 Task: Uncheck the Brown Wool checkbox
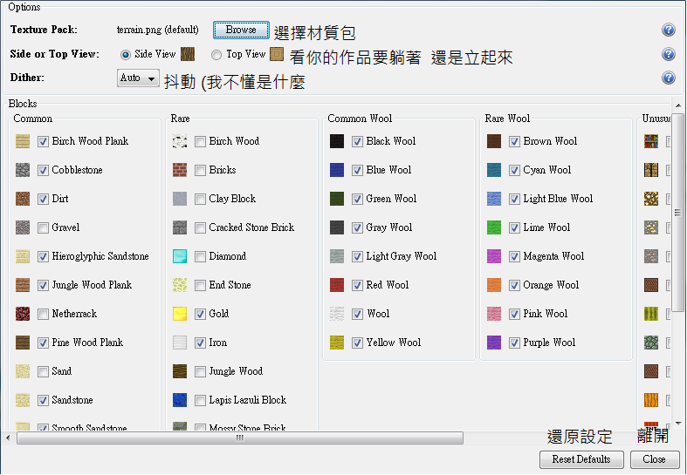pyautogui.click(x=514, y=142)
